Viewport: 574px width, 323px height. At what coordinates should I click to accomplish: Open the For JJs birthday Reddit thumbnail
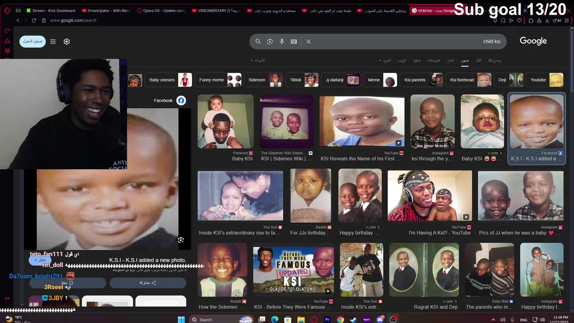[311, 196]
